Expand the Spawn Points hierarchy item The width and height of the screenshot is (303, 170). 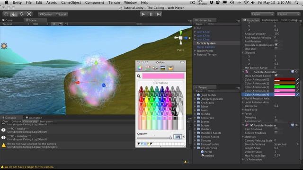[x=195, y=51]
